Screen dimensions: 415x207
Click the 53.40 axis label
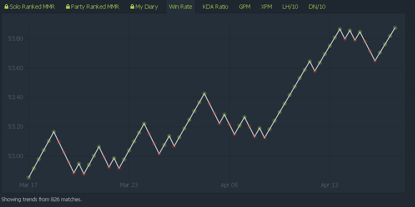click(16, 97)
